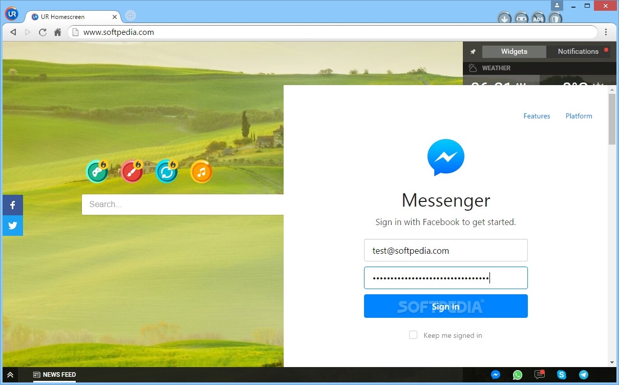Share via Twitter side button

(x=13, y=226)
